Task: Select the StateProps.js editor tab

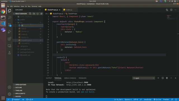Action: point(53,10)
